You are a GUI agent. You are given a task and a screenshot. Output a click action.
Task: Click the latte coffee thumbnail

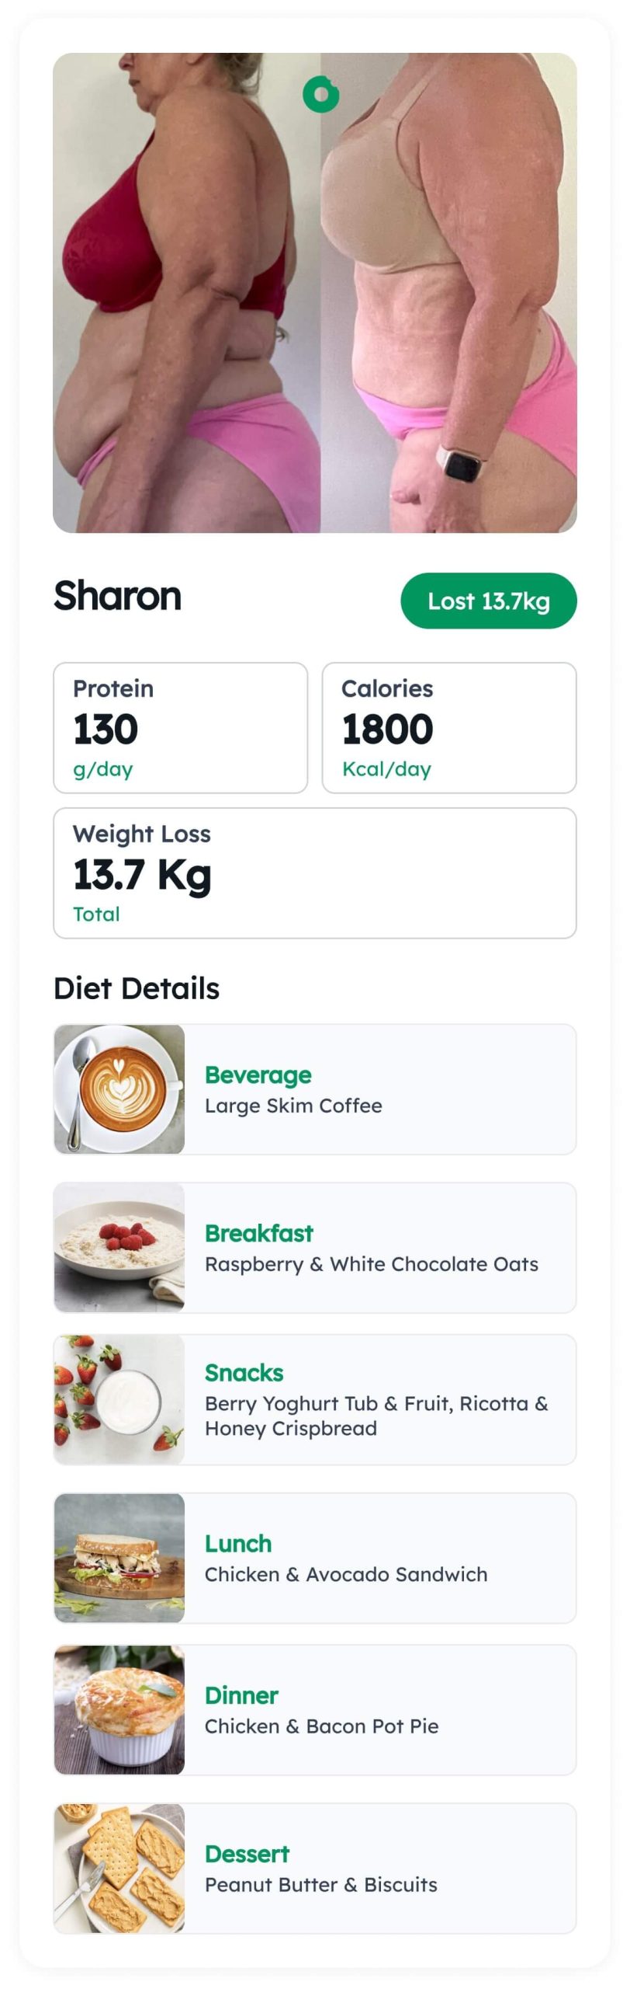(x=119, y=1089)
